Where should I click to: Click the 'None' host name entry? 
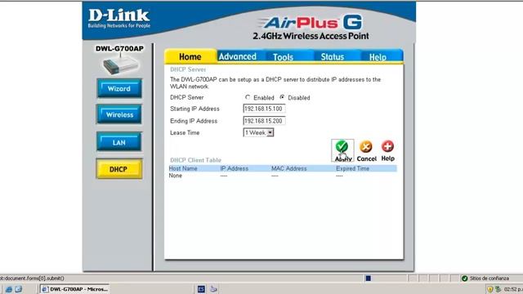coord(176,176)
